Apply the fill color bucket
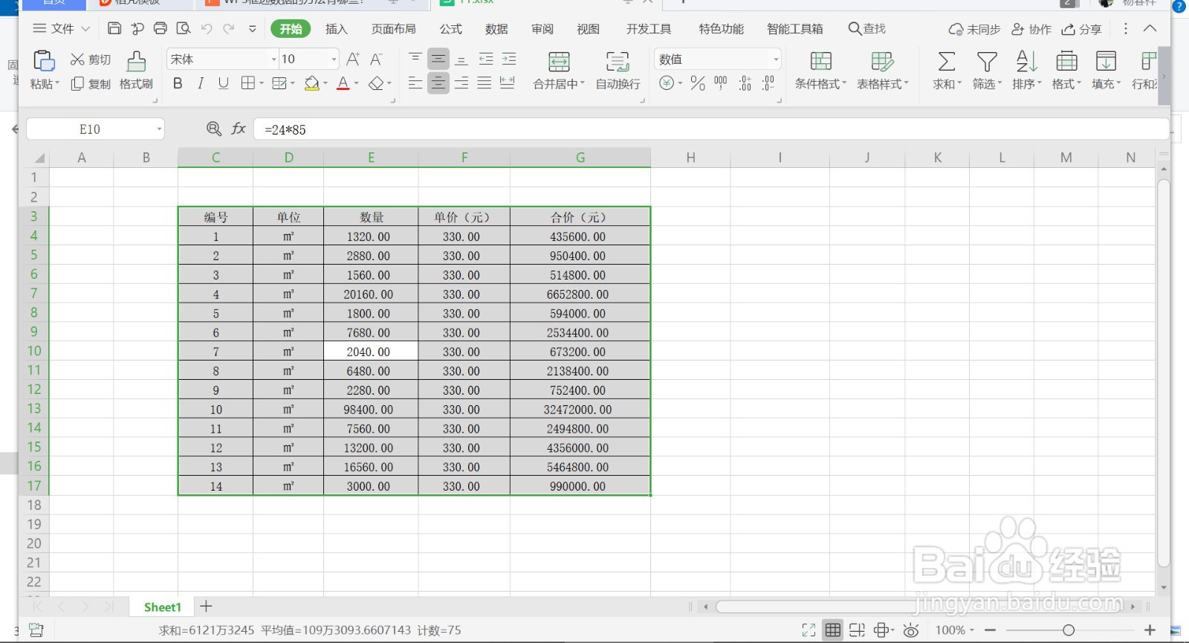This screenshot has height=643, width=1189. 313,83
